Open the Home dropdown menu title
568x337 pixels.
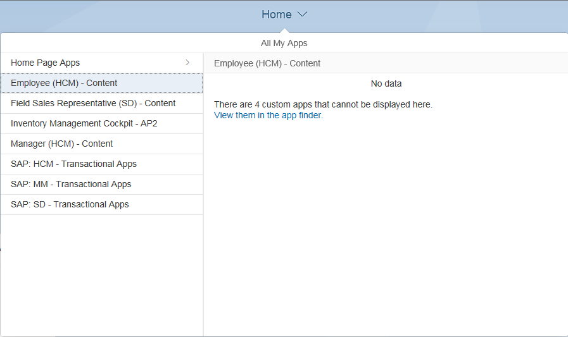(x=277, y=15)
